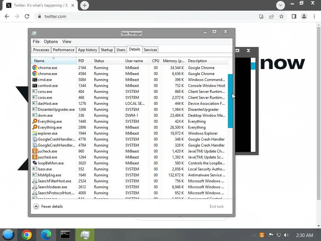Open the View menu in Task Manager

67,42
